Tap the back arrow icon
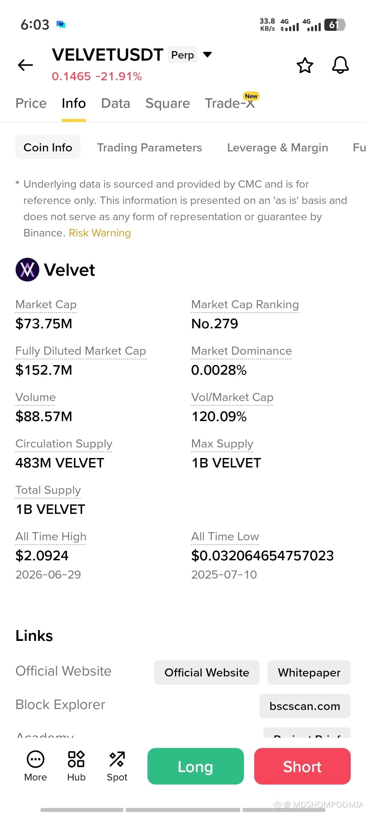Screen dimensions: 366x813 pos(25,65)
